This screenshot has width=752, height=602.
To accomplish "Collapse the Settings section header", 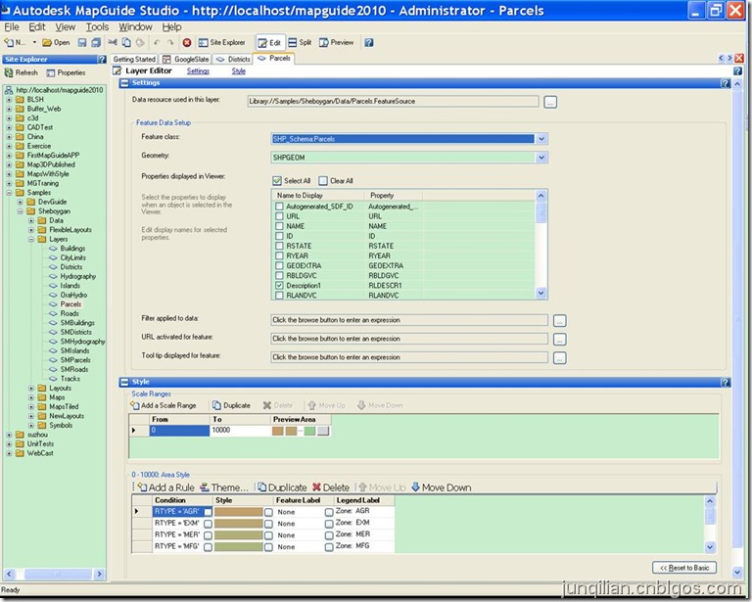I will point(124,83).
